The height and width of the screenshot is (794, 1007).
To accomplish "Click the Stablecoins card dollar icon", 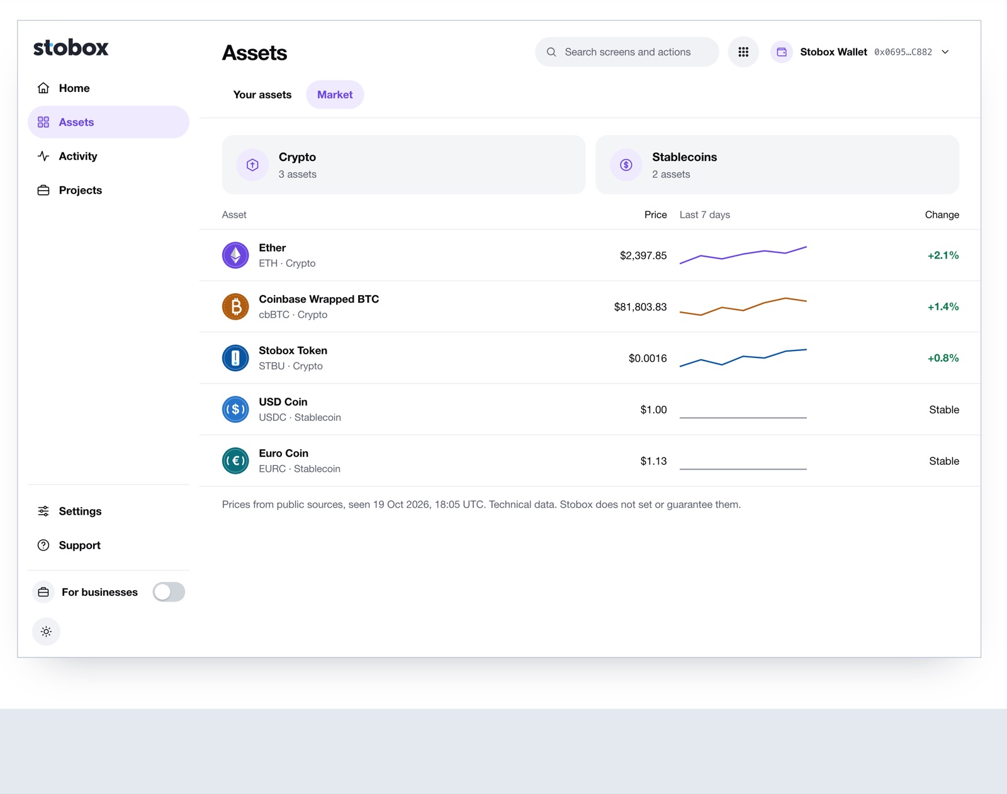I will (626, 165).
